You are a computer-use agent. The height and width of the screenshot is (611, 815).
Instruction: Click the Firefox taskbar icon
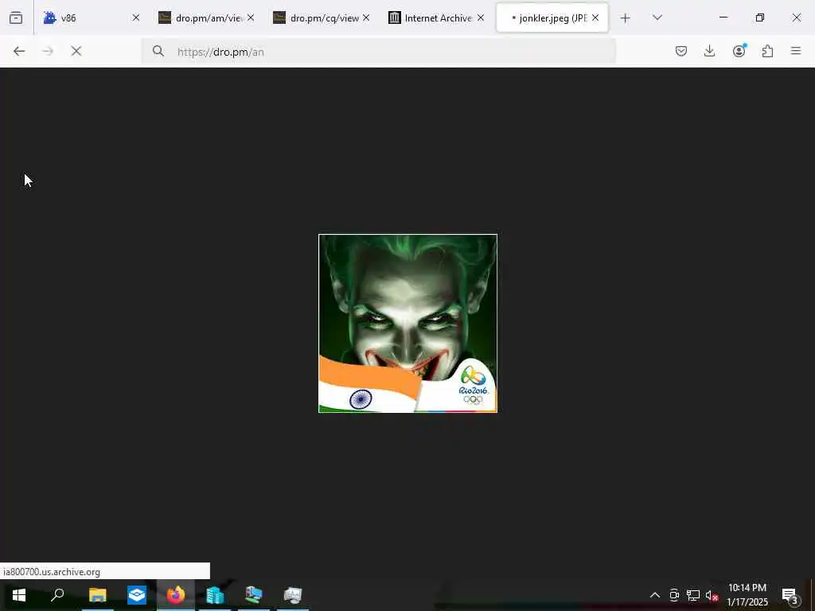176,595
